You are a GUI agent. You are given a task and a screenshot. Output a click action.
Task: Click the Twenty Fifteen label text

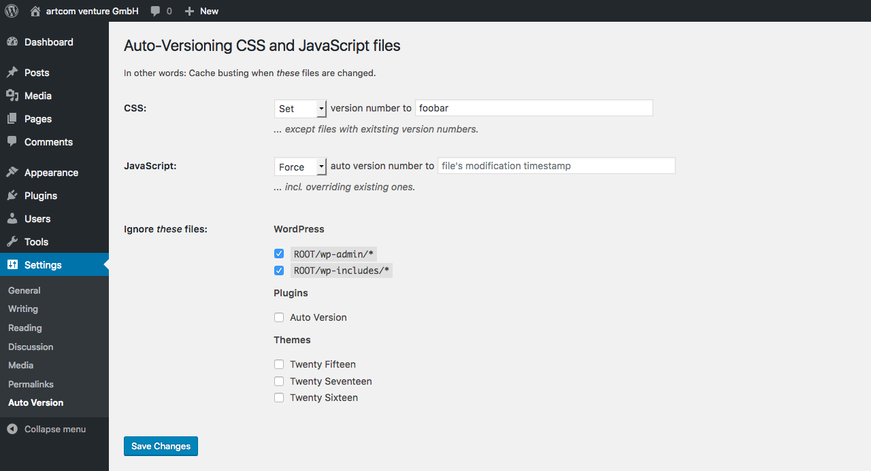[323, 364]
